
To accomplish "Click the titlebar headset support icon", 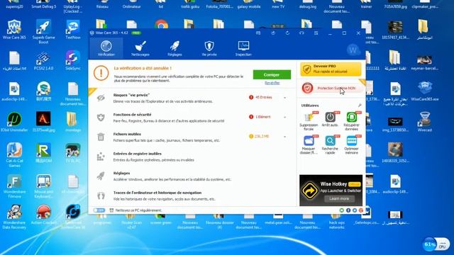I will (x=301, y=33).
